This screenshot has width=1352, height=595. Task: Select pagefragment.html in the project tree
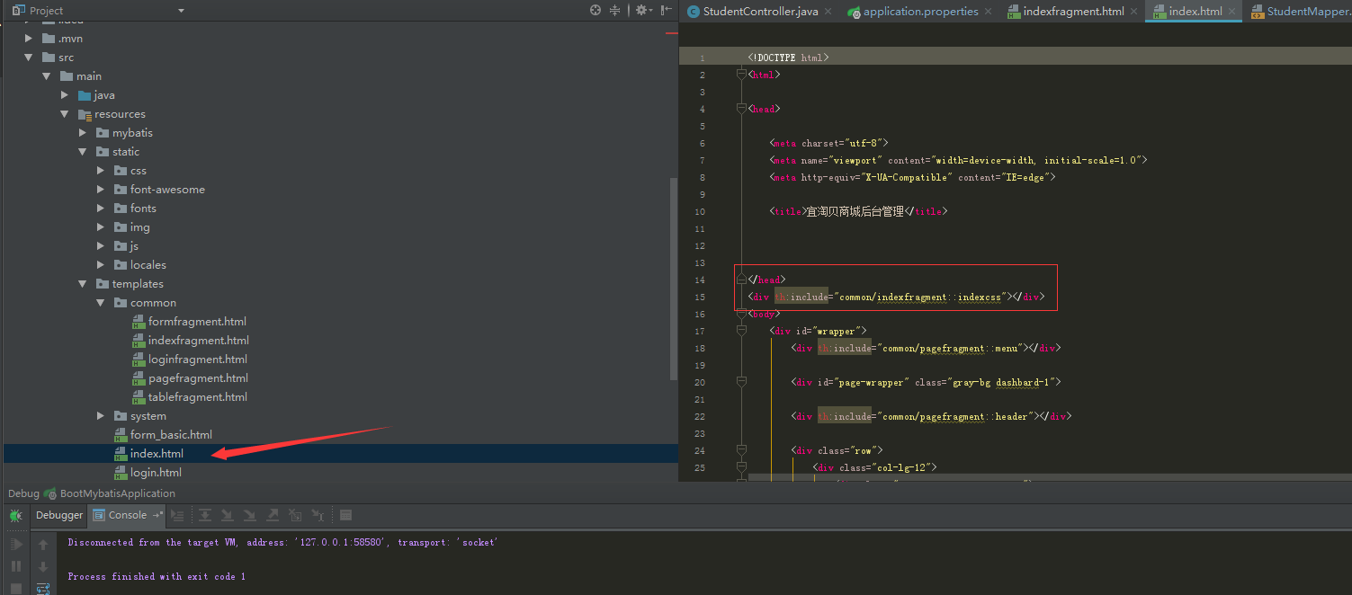[191, 378]
